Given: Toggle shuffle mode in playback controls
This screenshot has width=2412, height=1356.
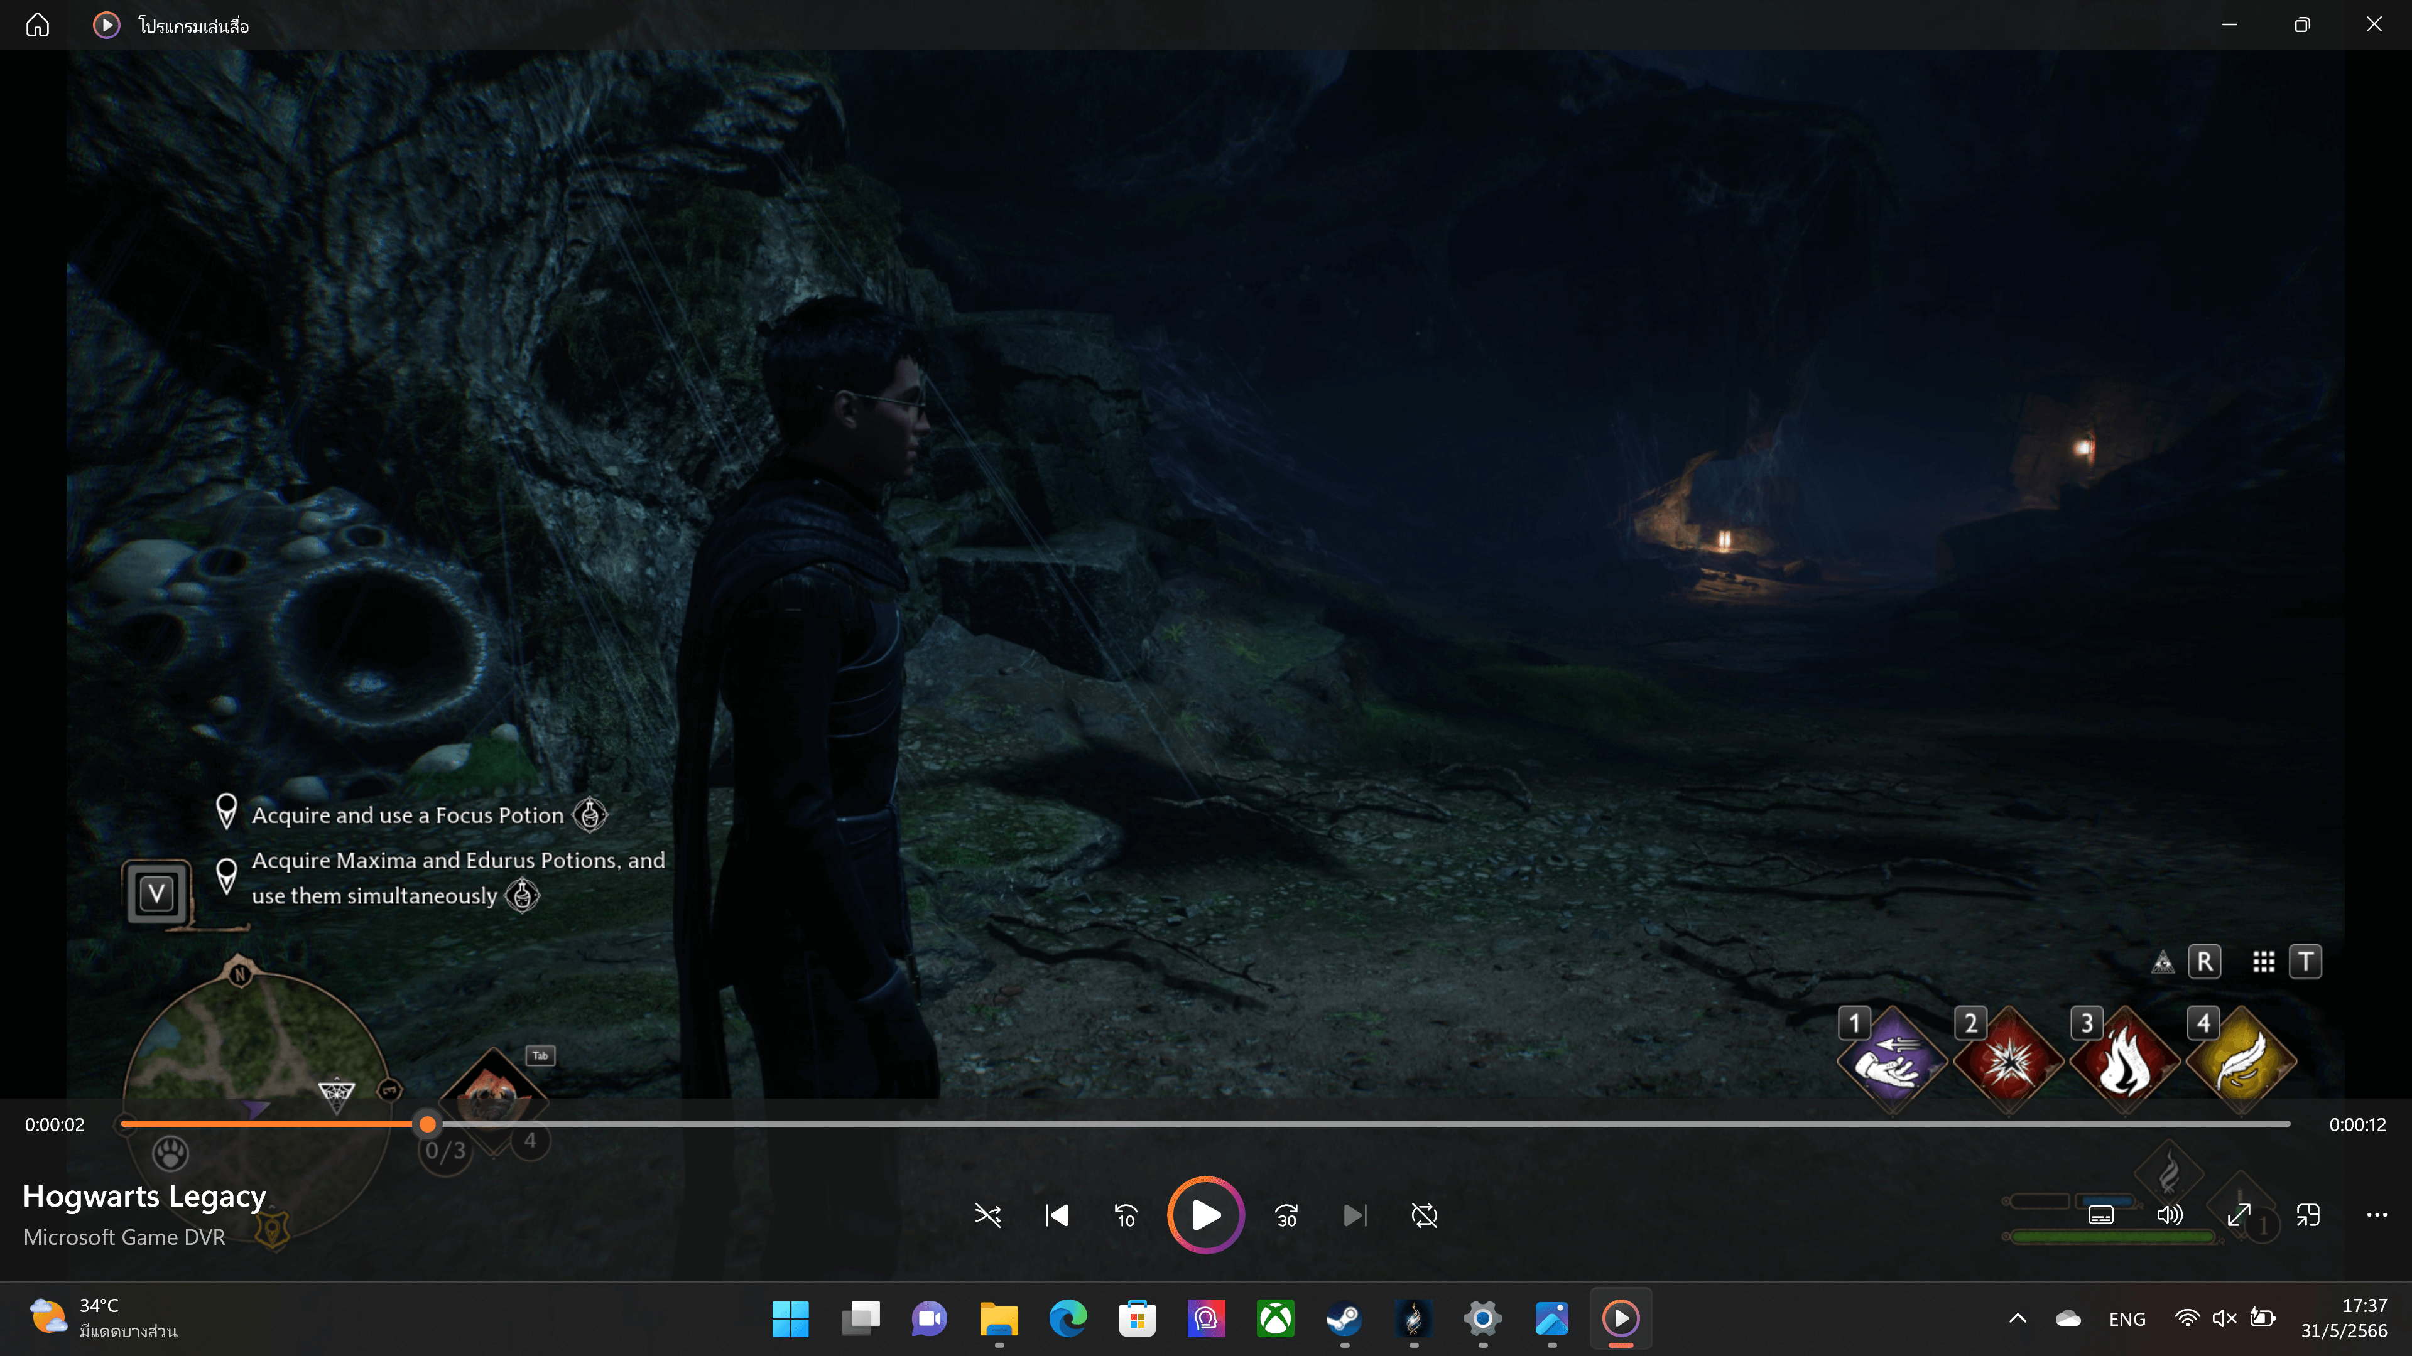Looking at the screenshot, I should (988, 1215).
